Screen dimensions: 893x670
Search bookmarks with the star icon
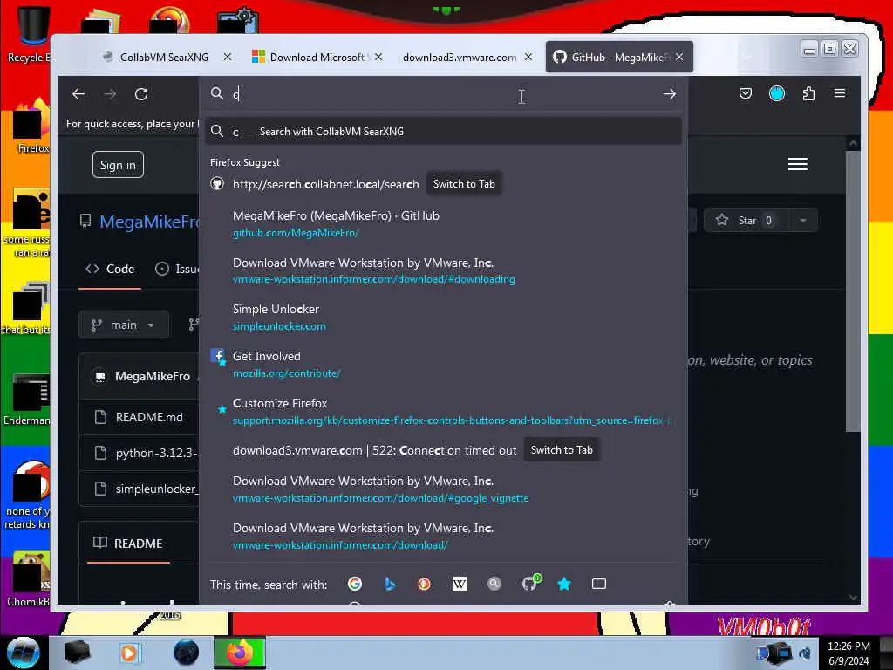click(564, 584)
